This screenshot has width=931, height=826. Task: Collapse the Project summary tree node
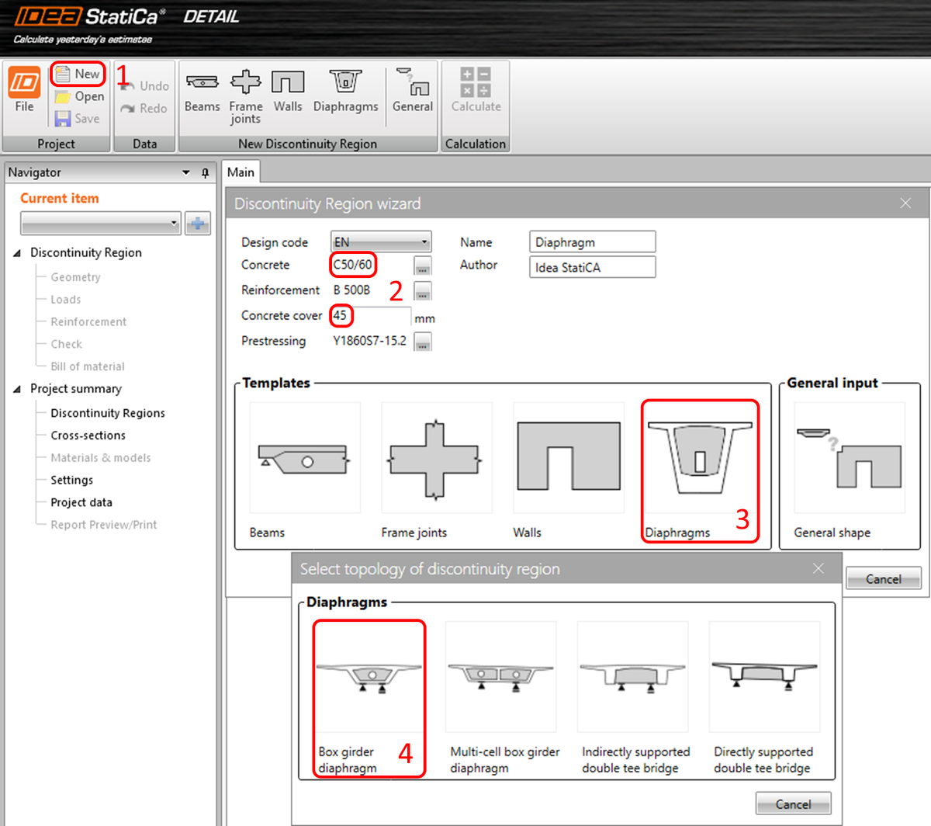[x=16, y=388]
